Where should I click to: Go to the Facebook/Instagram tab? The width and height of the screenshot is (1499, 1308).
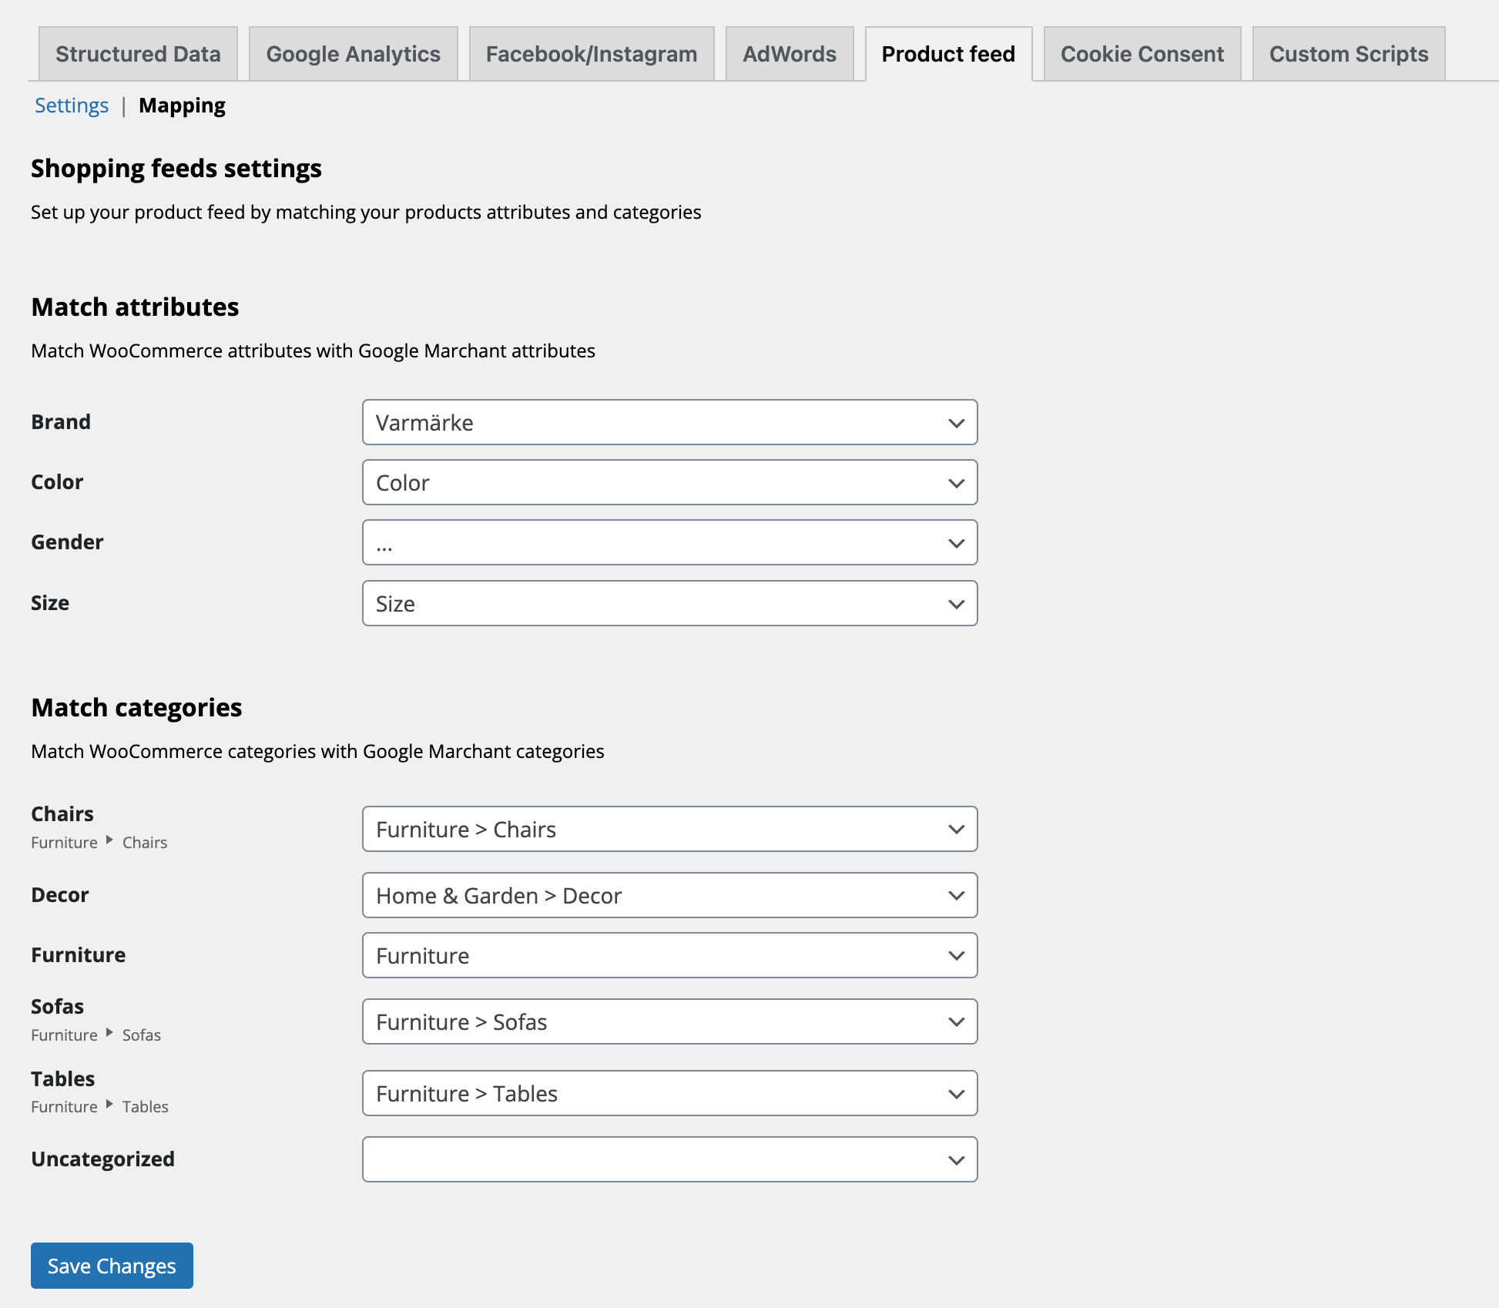pyautogui.click(x=591, y=54)
